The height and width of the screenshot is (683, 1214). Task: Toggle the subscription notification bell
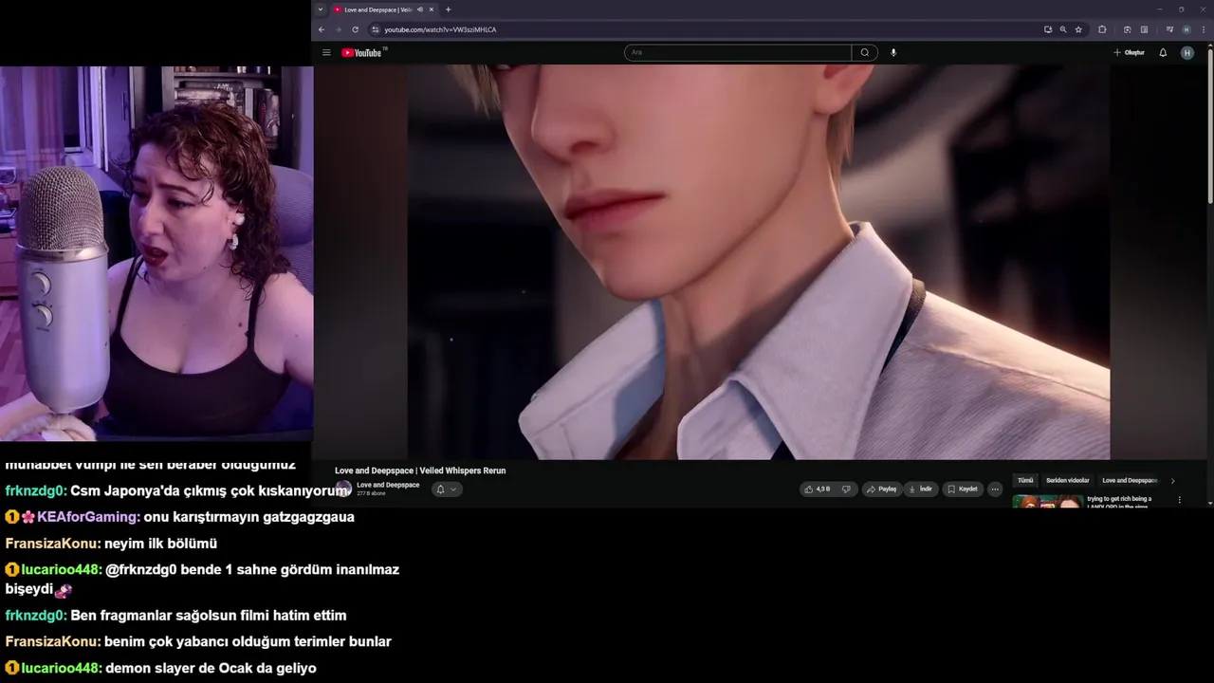(x=440, y=489)
